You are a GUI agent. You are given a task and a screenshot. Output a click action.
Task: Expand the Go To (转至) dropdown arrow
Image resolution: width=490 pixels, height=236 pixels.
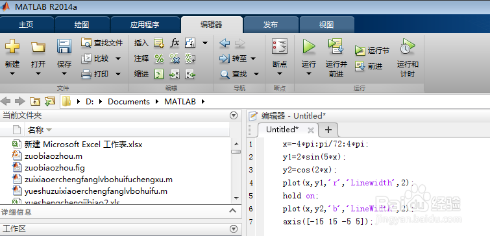coord(253,58)
